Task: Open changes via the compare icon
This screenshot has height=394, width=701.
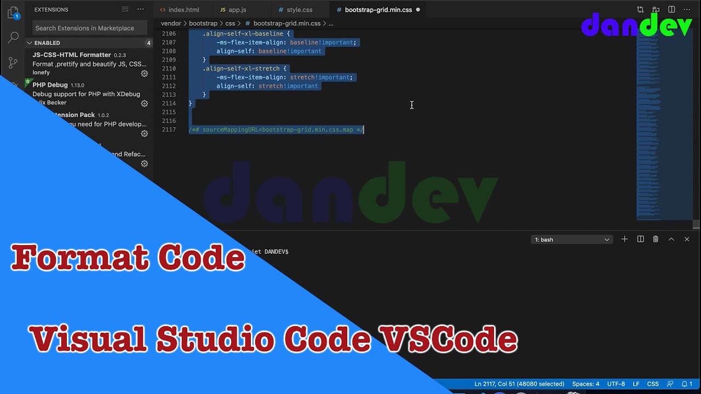Action: 640,10
